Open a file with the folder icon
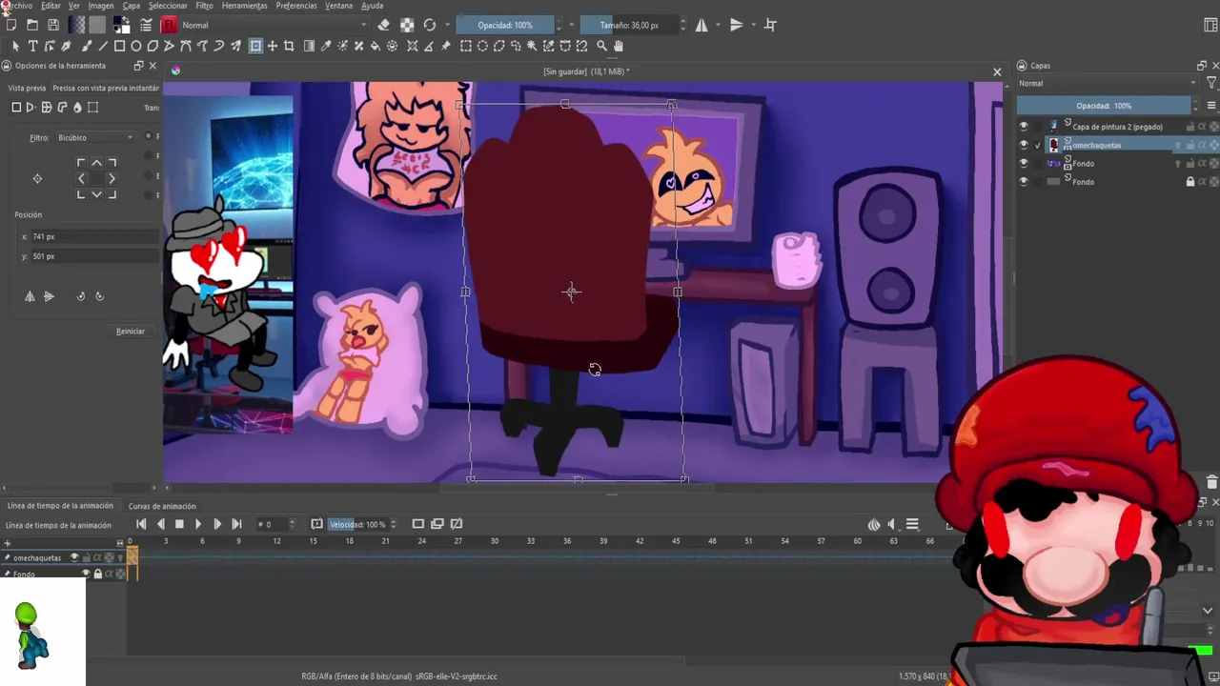This screenshot has height=686, width=1220. point(32,25)
